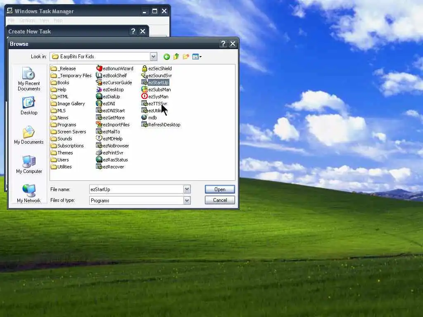Select the ezMailTo file

tap(108, 132)
